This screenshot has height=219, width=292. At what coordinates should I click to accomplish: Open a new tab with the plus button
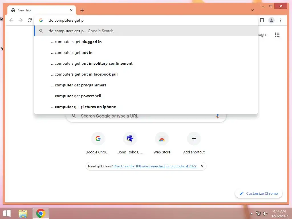[82, 10]
